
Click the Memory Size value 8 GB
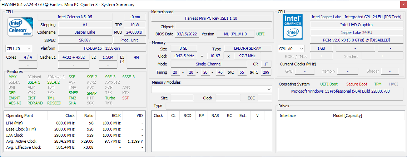(x=184, y=48)
